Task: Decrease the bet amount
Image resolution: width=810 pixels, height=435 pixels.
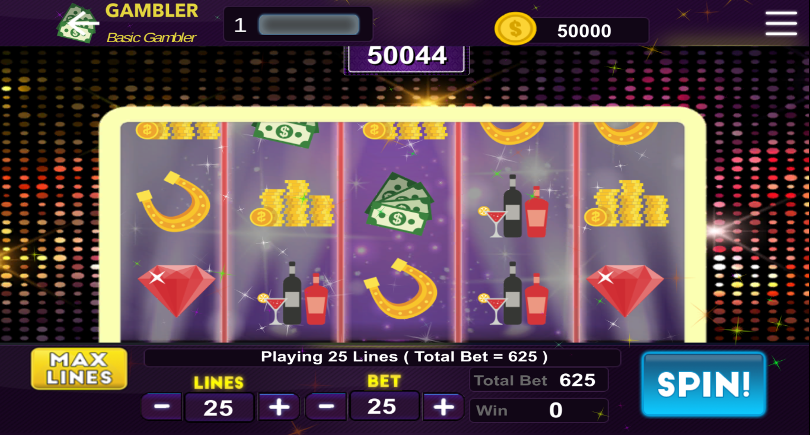Action: click(x=326, y=407)
